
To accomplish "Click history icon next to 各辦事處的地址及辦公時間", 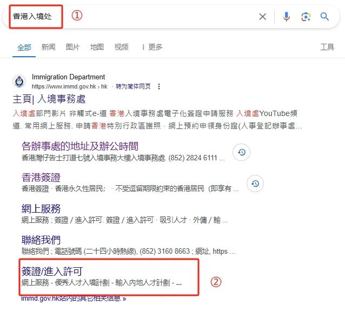I will point(241,152).
